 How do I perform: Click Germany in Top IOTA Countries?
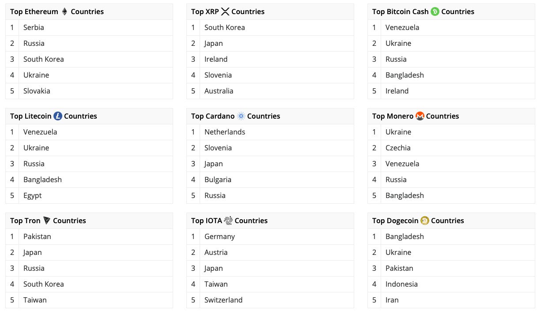pos(219,236)
